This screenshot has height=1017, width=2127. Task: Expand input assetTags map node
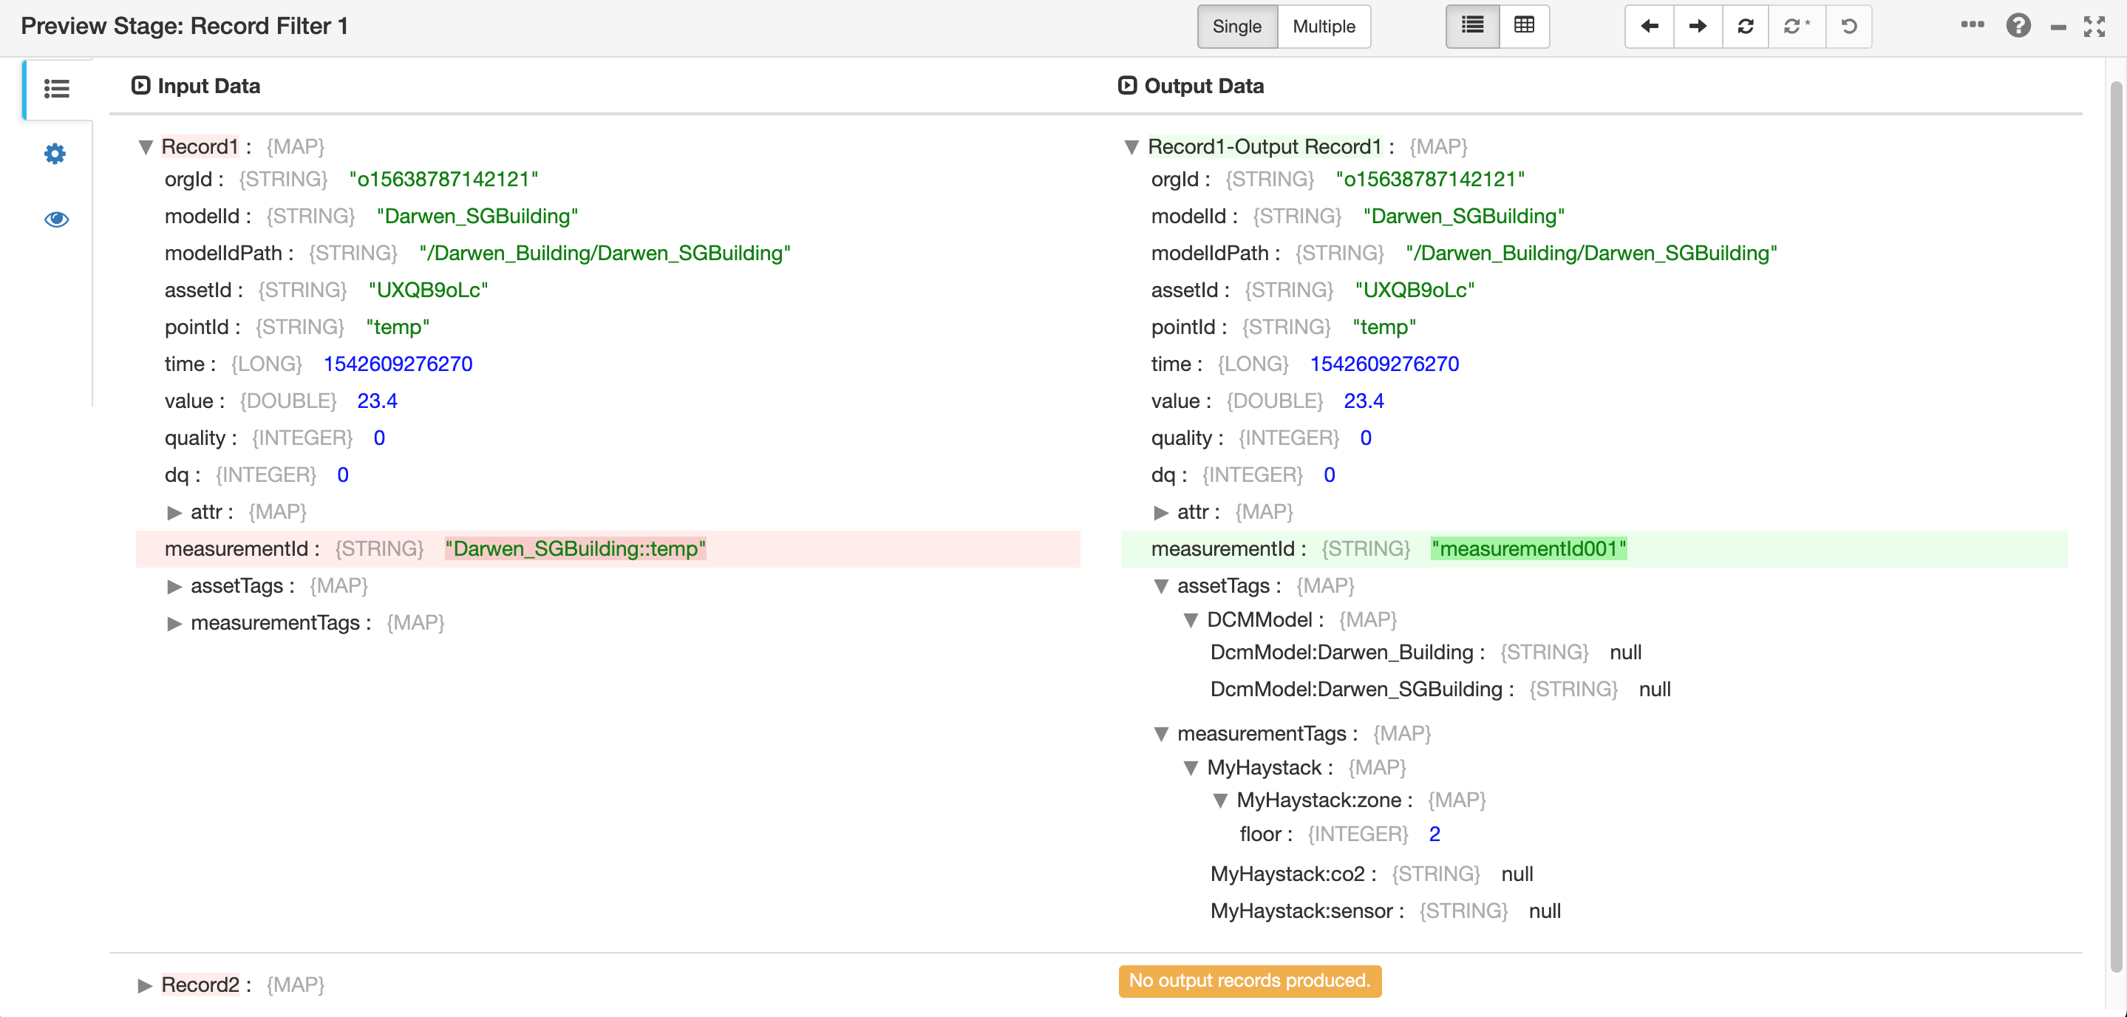(x=174, y=586)
